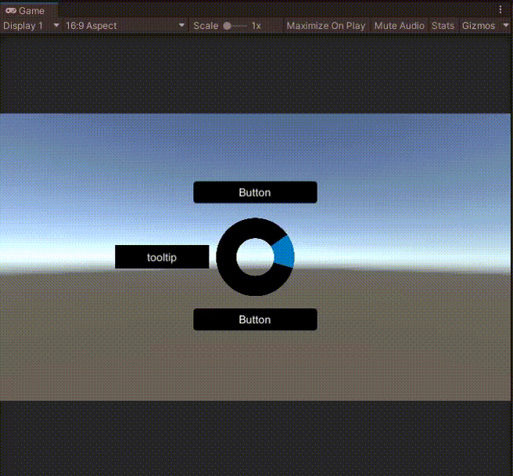Click the Scale slider handle
Screen dimensions: 513x476
pyautogui.click(x=227, y=26)
